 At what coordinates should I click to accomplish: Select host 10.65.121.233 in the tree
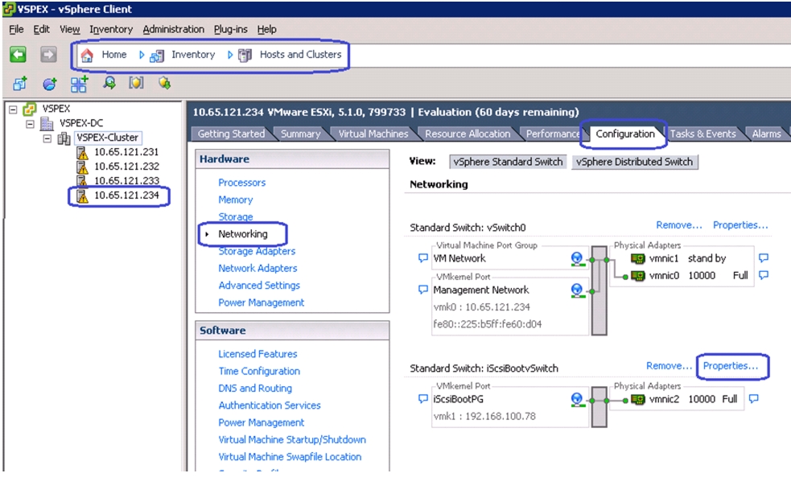[126, 180]
